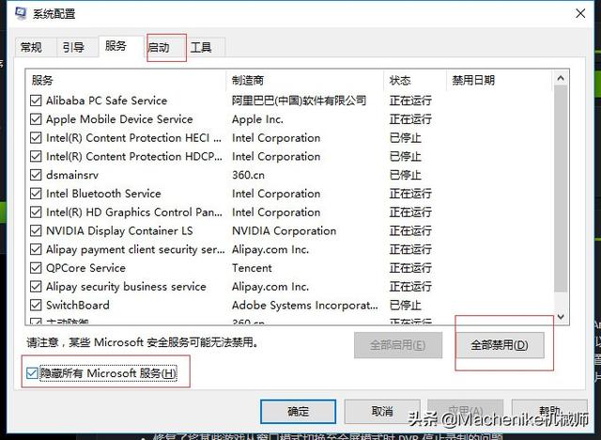
Task: Toggle Intel Content Protection HDCP checkbox
Action: 36,156
